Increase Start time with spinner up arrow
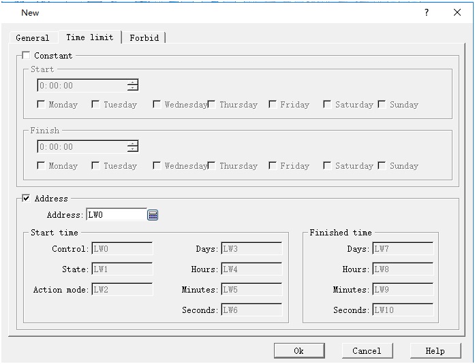Viewport: 475px width, 364px height. (x=132, y=82)
